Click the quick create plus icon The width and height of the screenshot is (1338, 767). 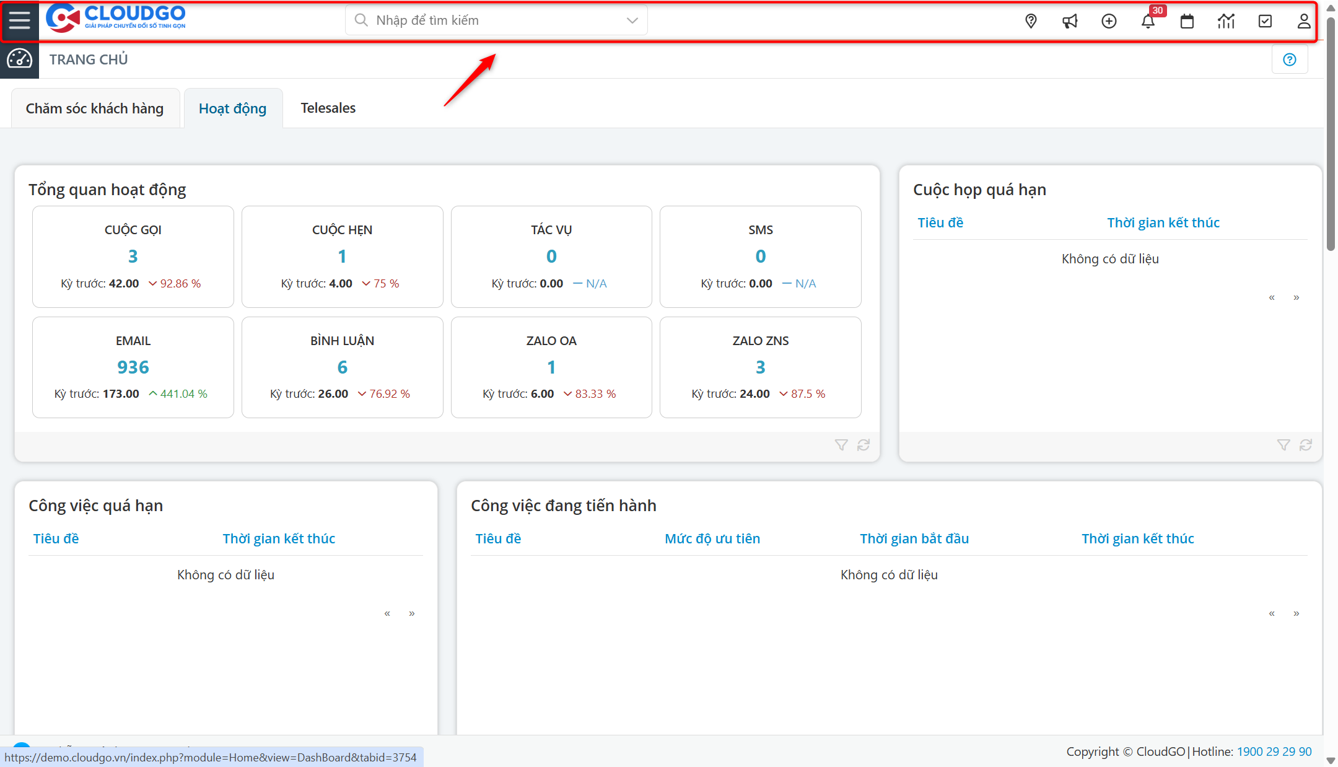1109,21
